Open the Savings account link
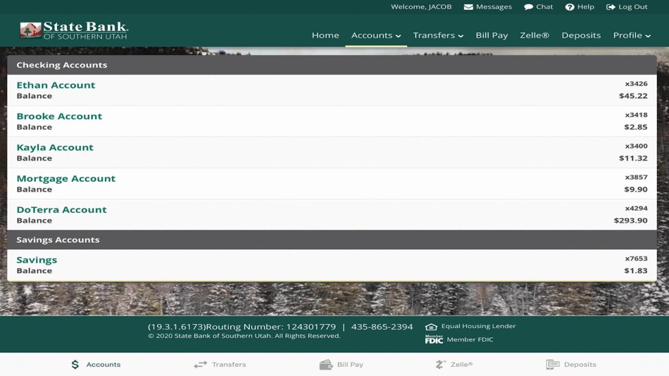669x376 pixels. [37, 260]
